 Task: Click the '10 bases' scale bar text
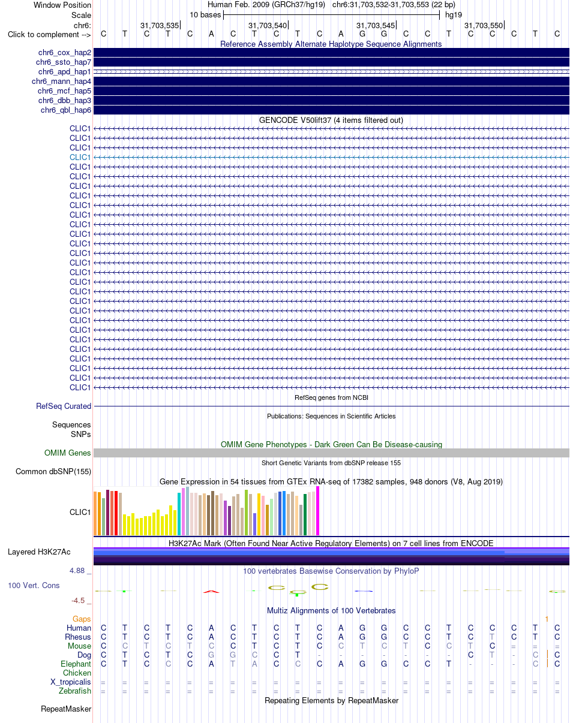tap(205, 14)
